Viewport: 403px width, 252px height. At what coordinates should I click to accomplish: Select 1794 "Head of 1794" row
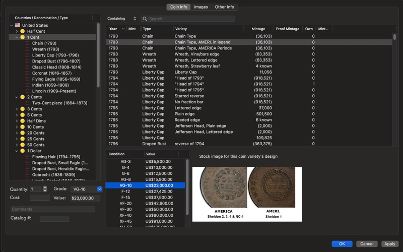249,84
